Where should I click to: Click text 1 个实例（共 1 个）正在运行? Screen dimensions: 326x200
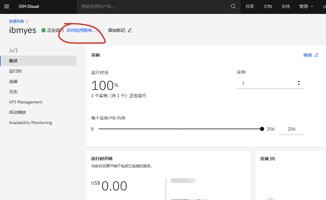click(119, 96)
